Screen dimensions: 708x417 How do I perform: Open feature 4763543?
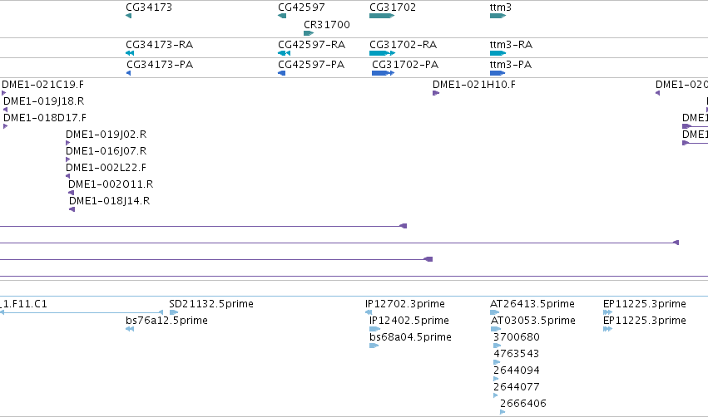click(497, 362)
